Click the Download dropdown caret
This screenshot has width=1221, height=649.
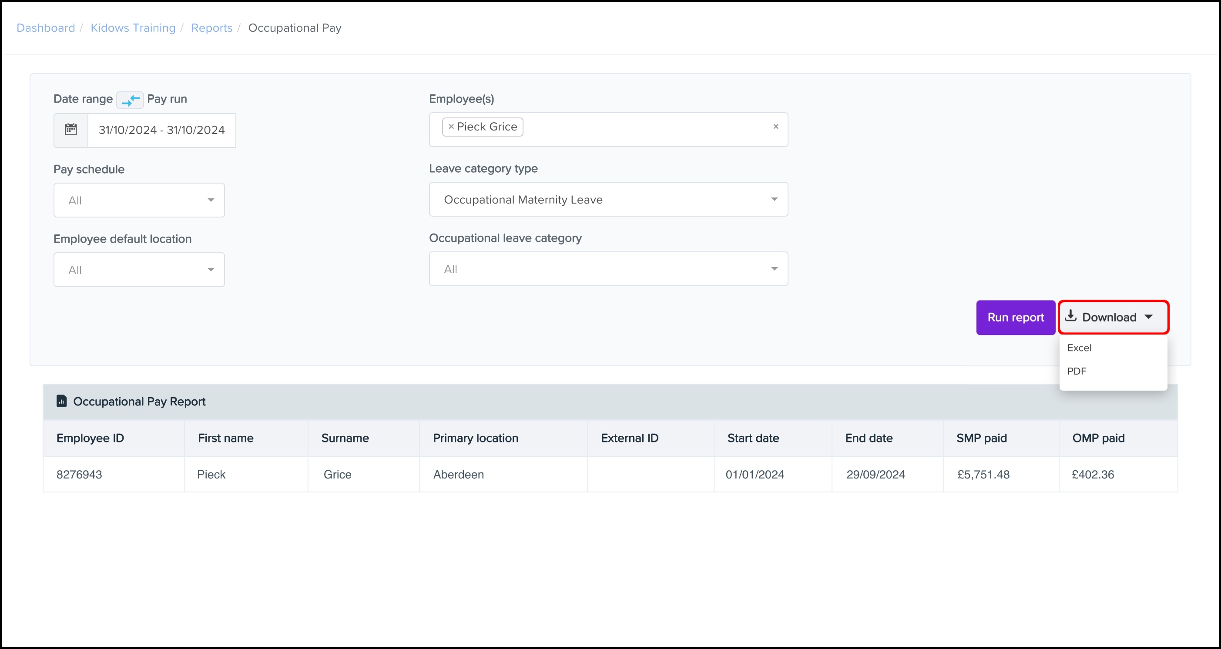1148,317
